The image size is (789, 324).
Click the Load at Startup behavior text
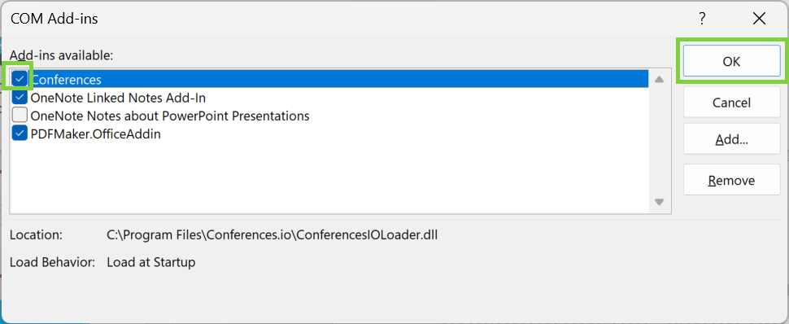pyautogui.click(x=151, y=262)
